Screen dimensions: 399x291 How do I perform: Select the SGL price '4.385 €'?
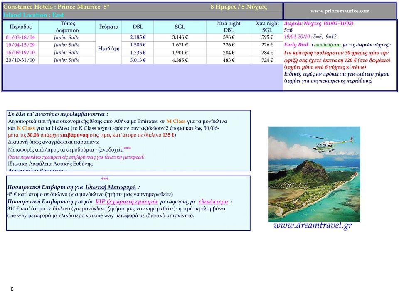point(180,60)
